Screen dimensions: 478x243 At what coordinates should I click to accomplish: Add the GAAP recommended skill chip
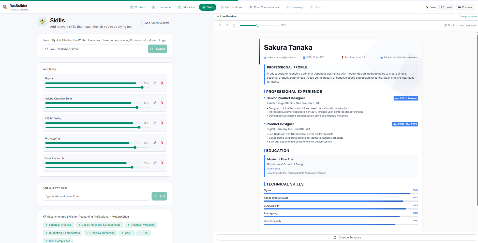pos(127,233)
